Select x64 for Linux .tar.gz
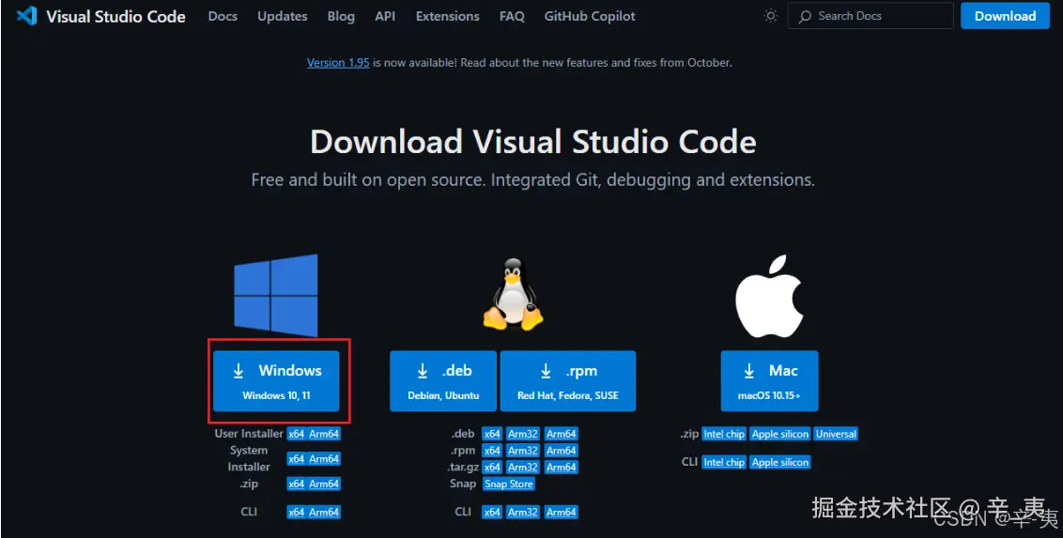This screenshot has width=1063, height=538. 492,467
